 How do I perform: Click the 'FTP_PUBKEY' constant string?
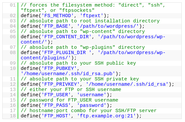point(59,69)
